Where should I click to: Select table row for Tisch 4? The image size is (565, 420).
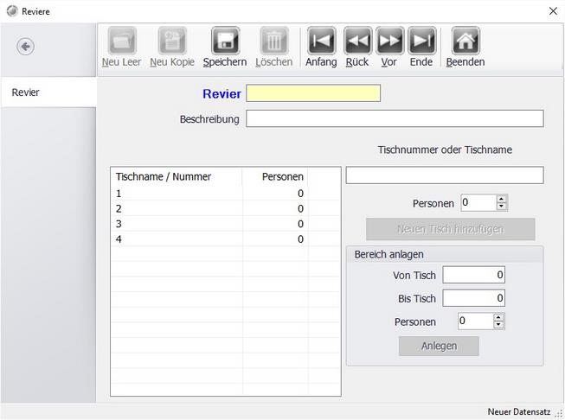(x=226, y=239)
